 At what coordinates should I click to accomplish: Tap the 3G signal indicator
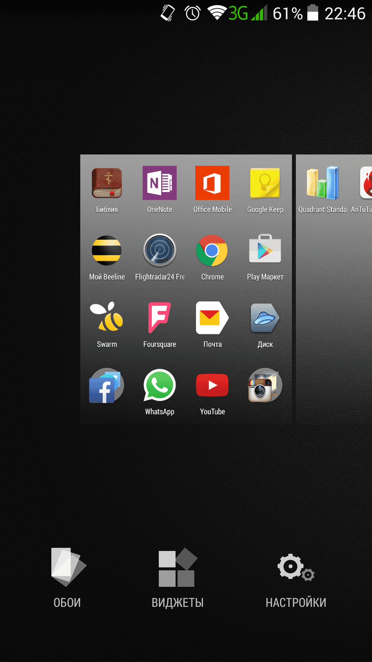pos(247,13)
